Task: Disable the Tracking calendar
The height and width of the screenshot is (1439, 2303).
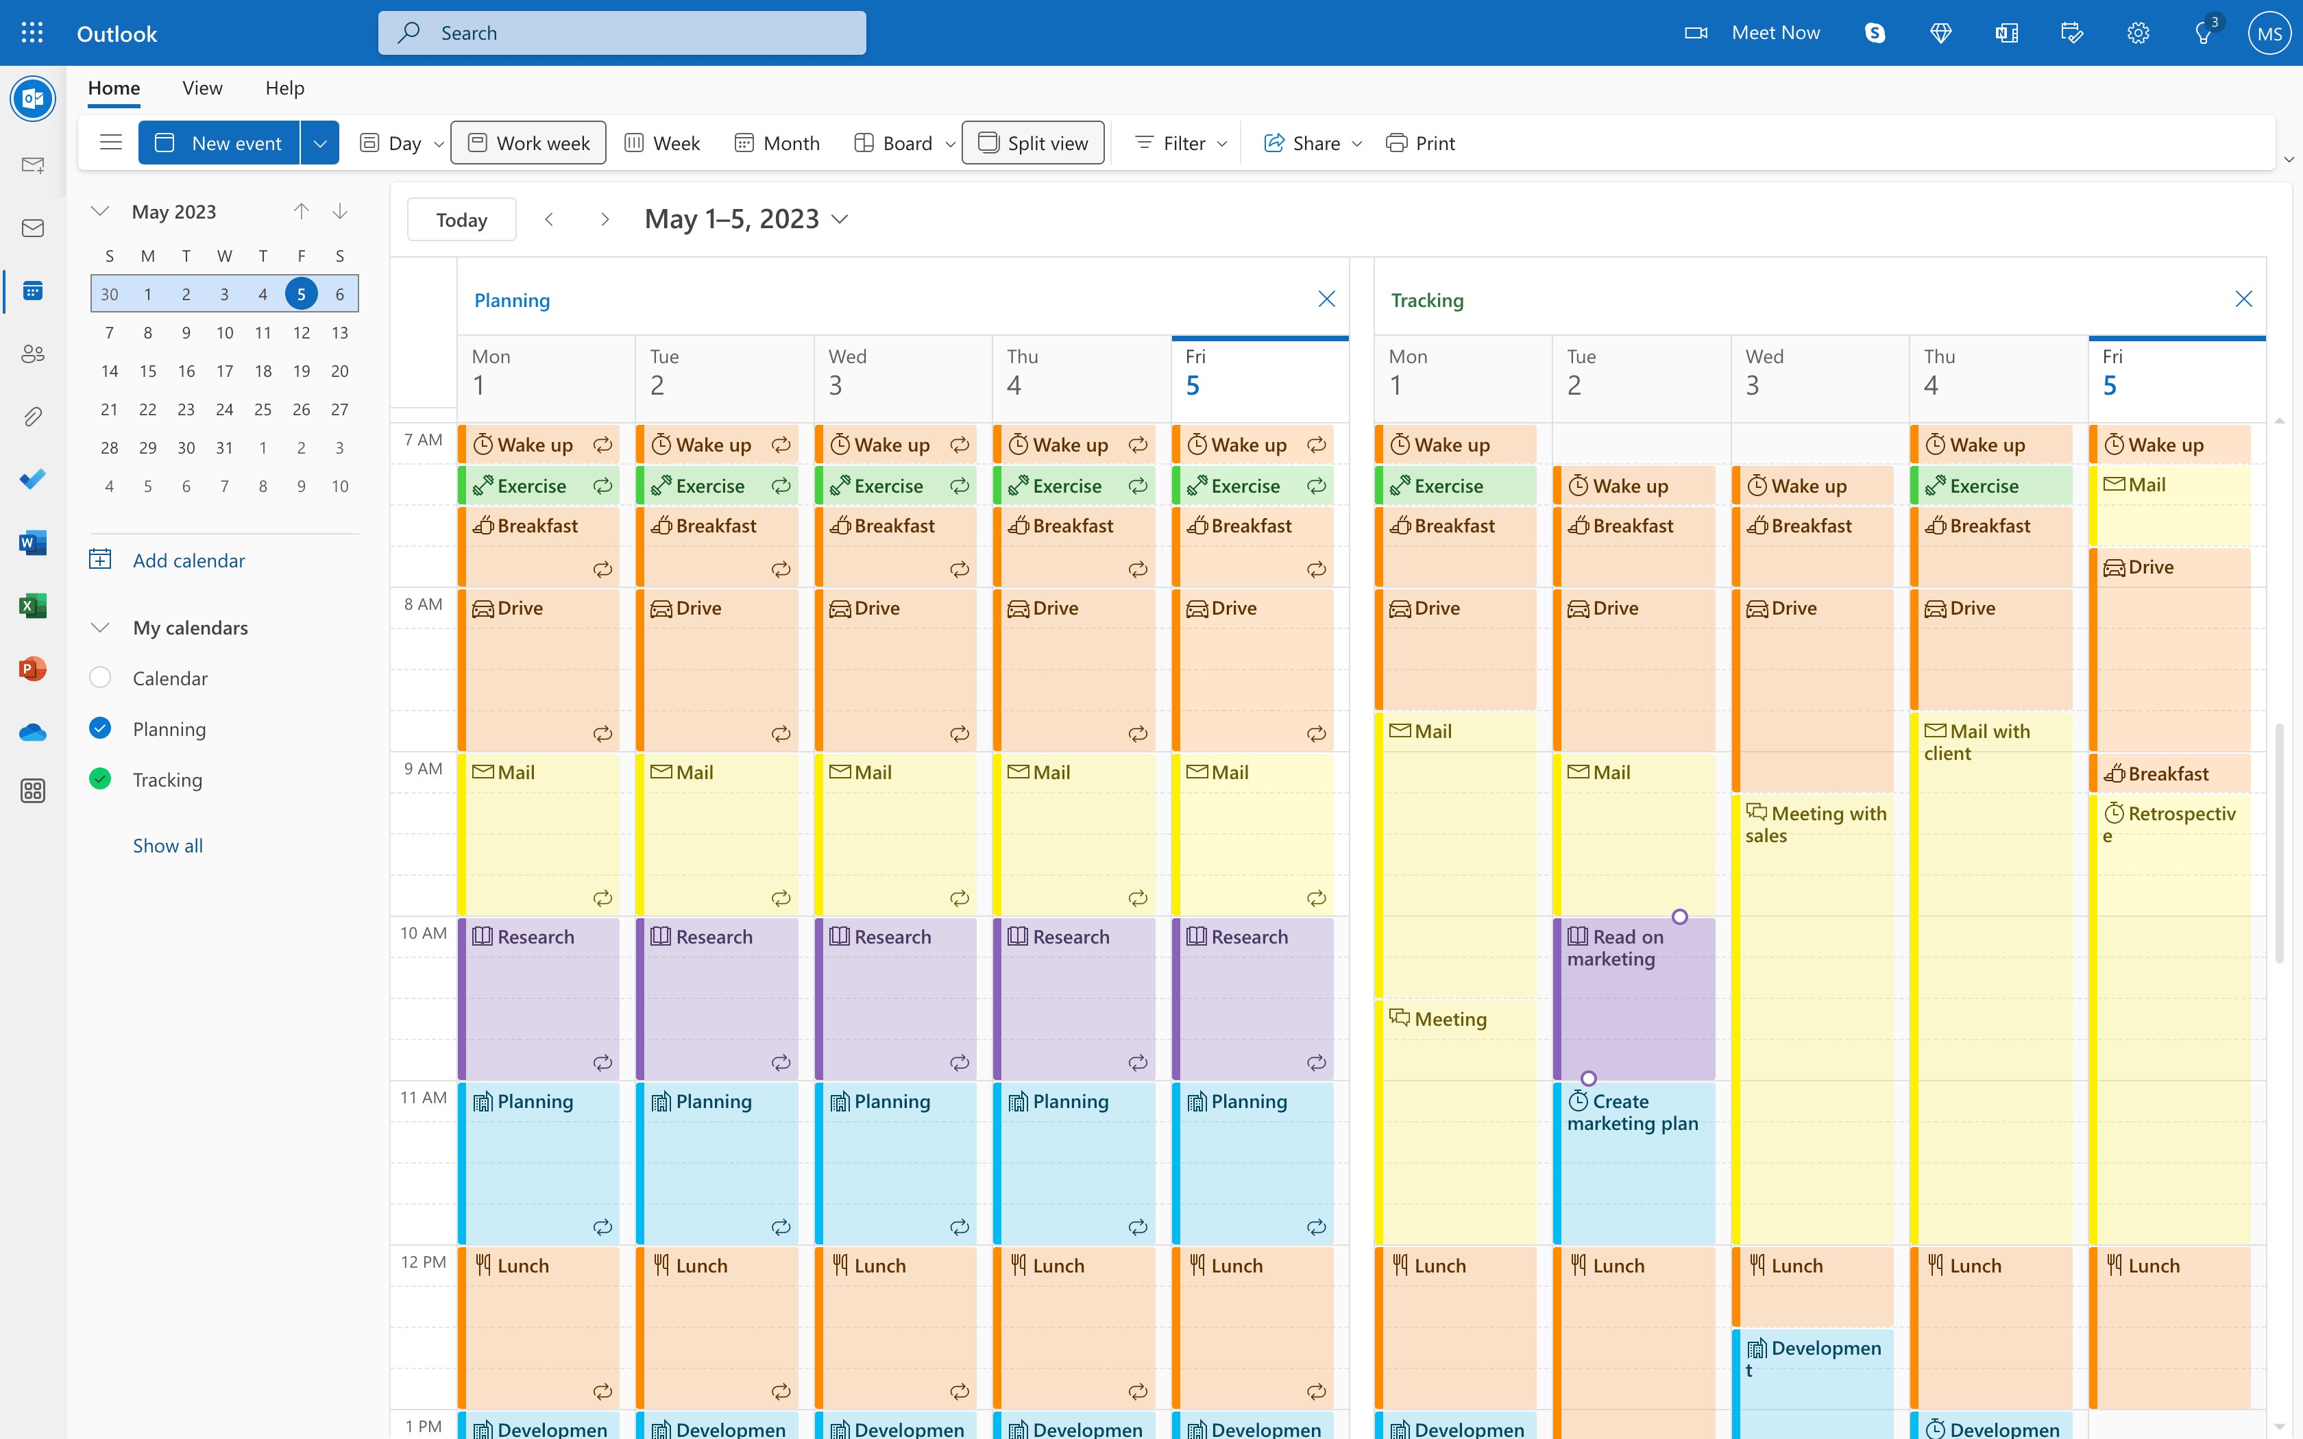Action: click(101, 778)
